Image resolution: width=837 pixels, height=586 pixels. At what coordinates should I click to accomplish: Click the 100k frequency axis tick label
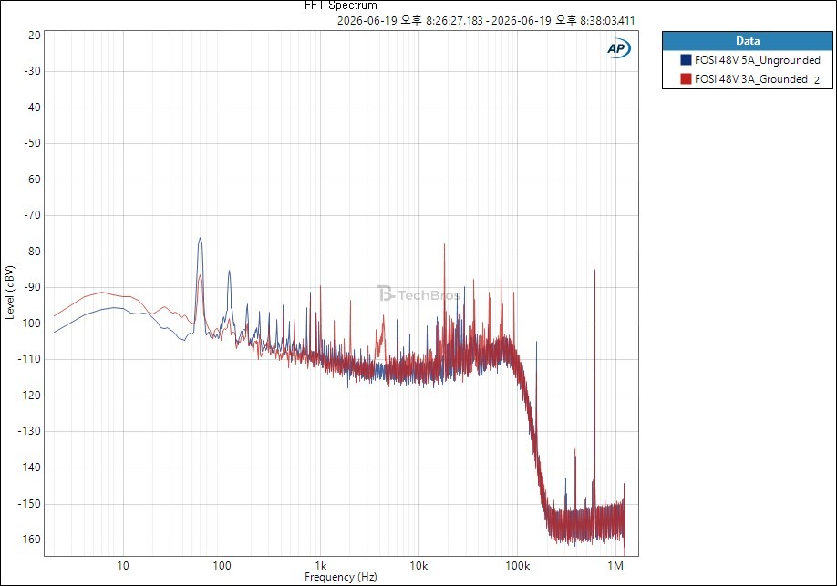coord(517,566)
